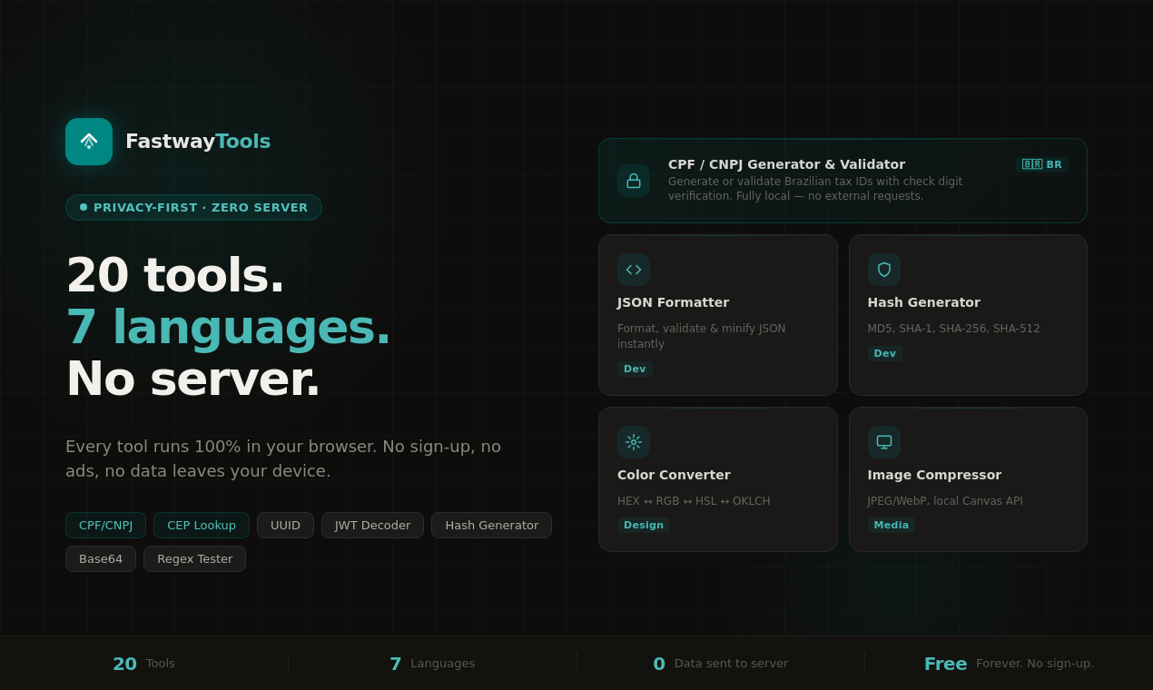Screen dimensions: 1153x690
Task: Click the '20 tools.' headline text
Action: click(x=175, y=275)
